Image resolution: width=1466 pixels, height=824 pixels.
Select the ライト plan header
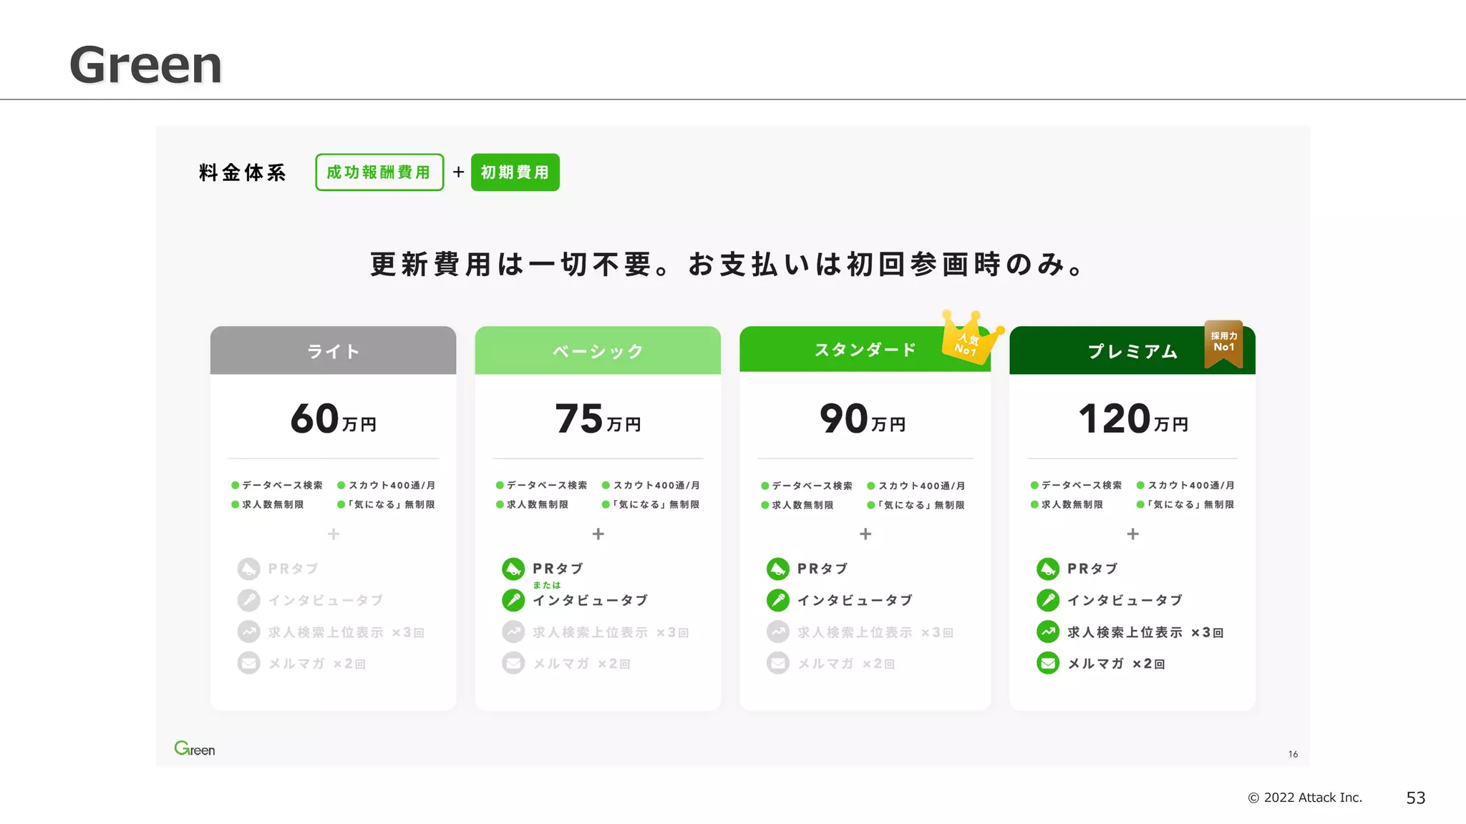333,350
